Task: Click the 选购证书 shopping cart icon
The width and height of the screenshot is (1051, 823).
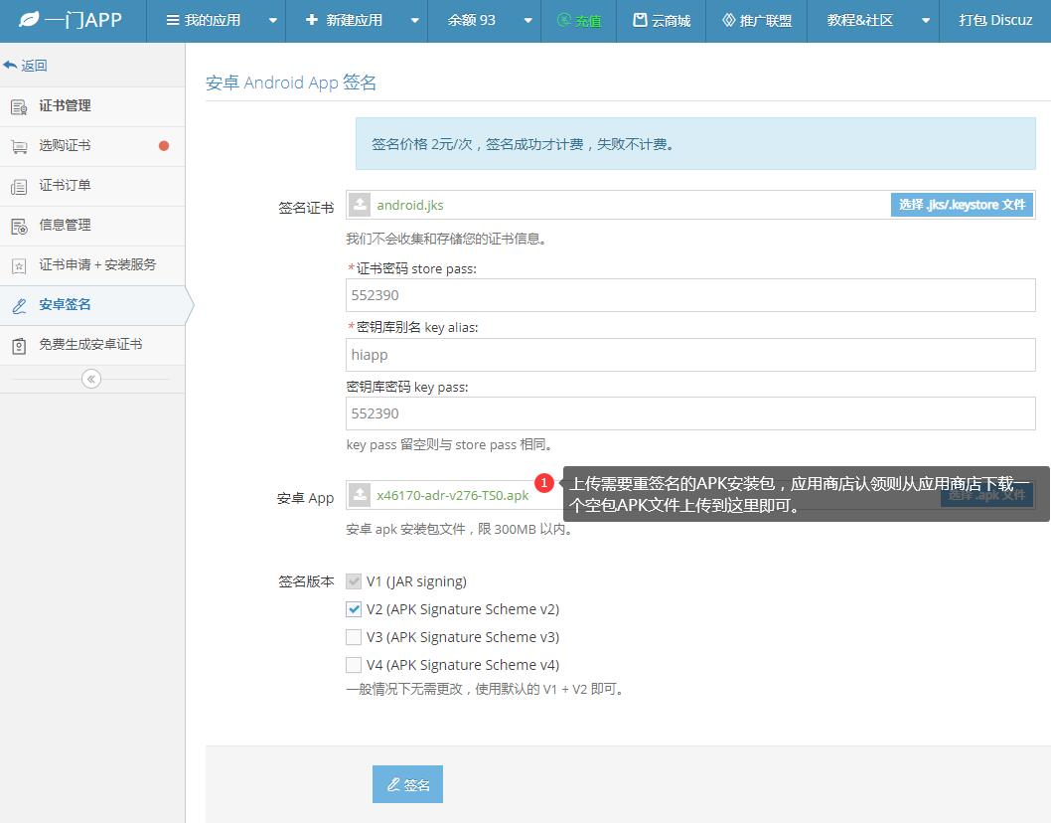Action: pyautogui.click(x=19, y=146)
